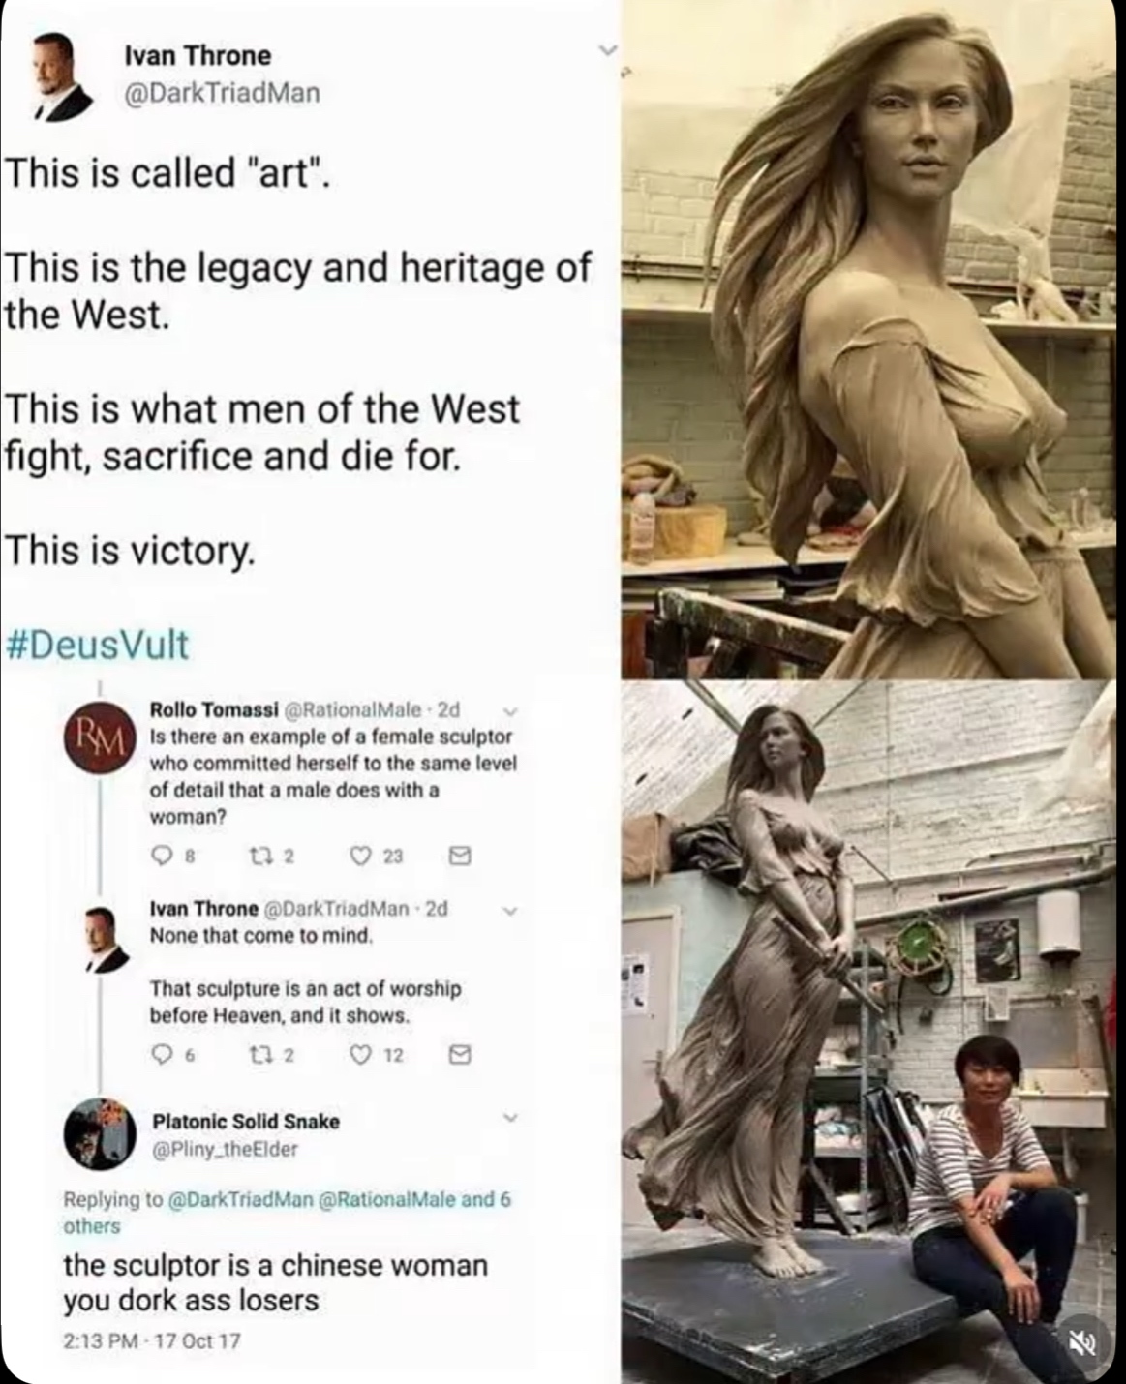Send Rollo Tomassi's tweet via direct message

tap(461, 856)
